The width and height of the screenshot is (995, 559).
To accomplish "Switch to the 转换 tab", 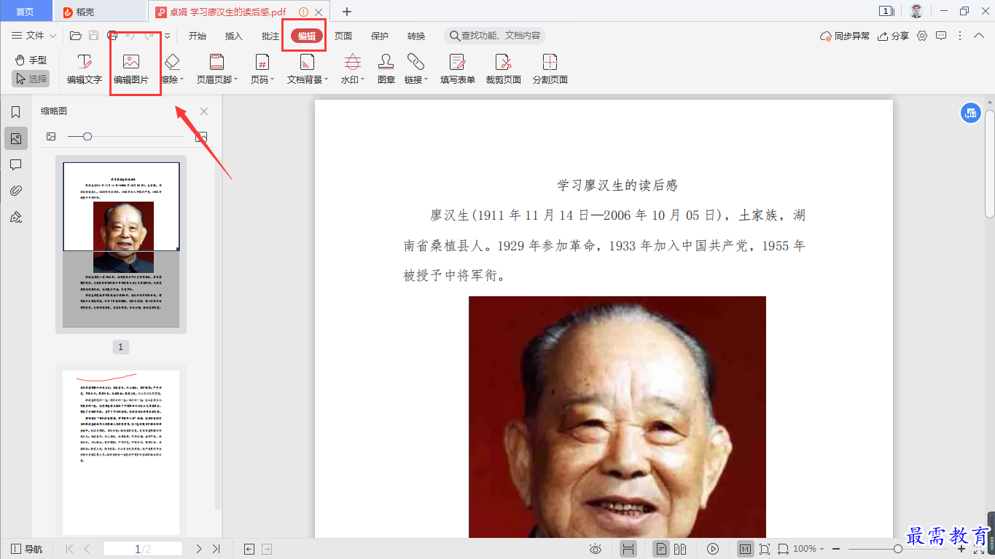I will coord(416,36).
